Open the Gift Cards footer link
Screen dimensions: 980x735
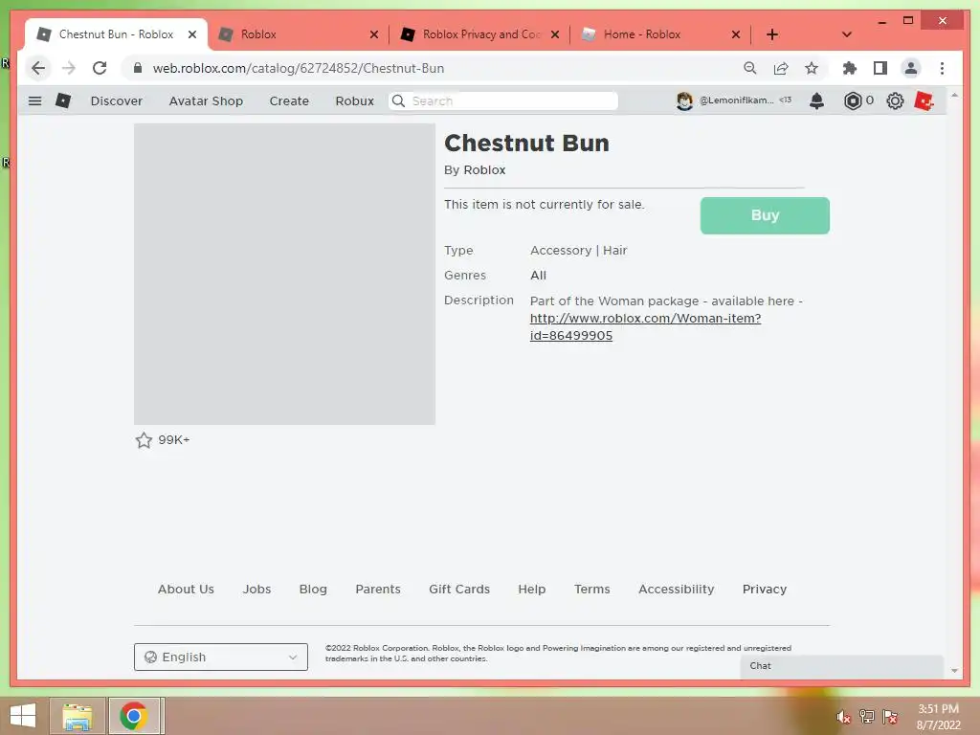click(459, 589)
